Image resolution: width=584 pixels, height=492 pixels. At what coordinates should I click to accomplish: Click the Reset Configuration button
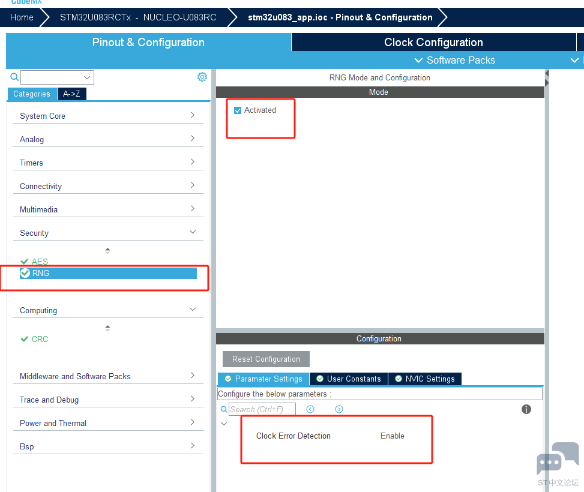pos(266,359)
